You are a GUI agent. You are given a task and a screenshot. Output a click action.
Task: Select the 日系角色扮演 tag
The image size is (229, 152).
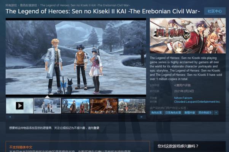(x=173, y=112)
